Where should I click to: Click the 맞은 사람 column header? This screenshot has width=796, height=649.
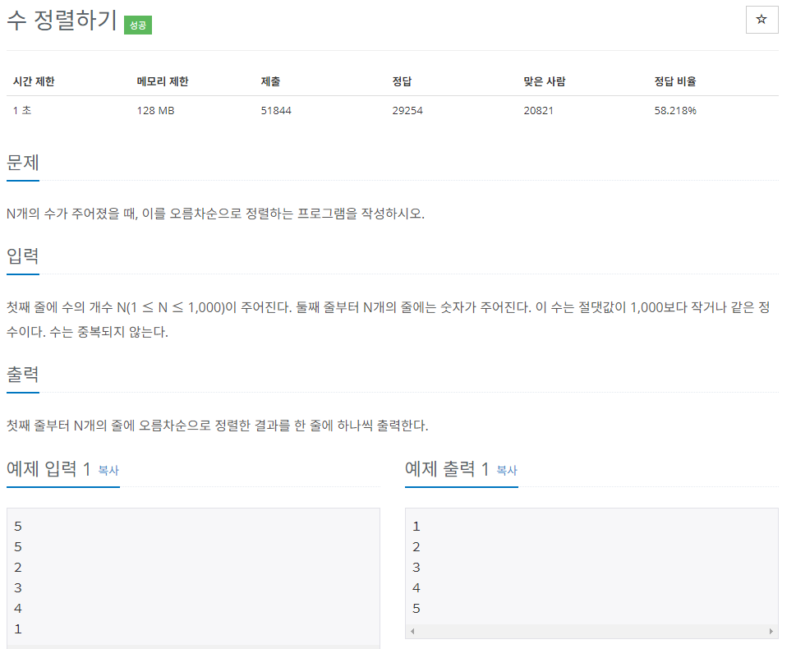click(x=544, y=81)
